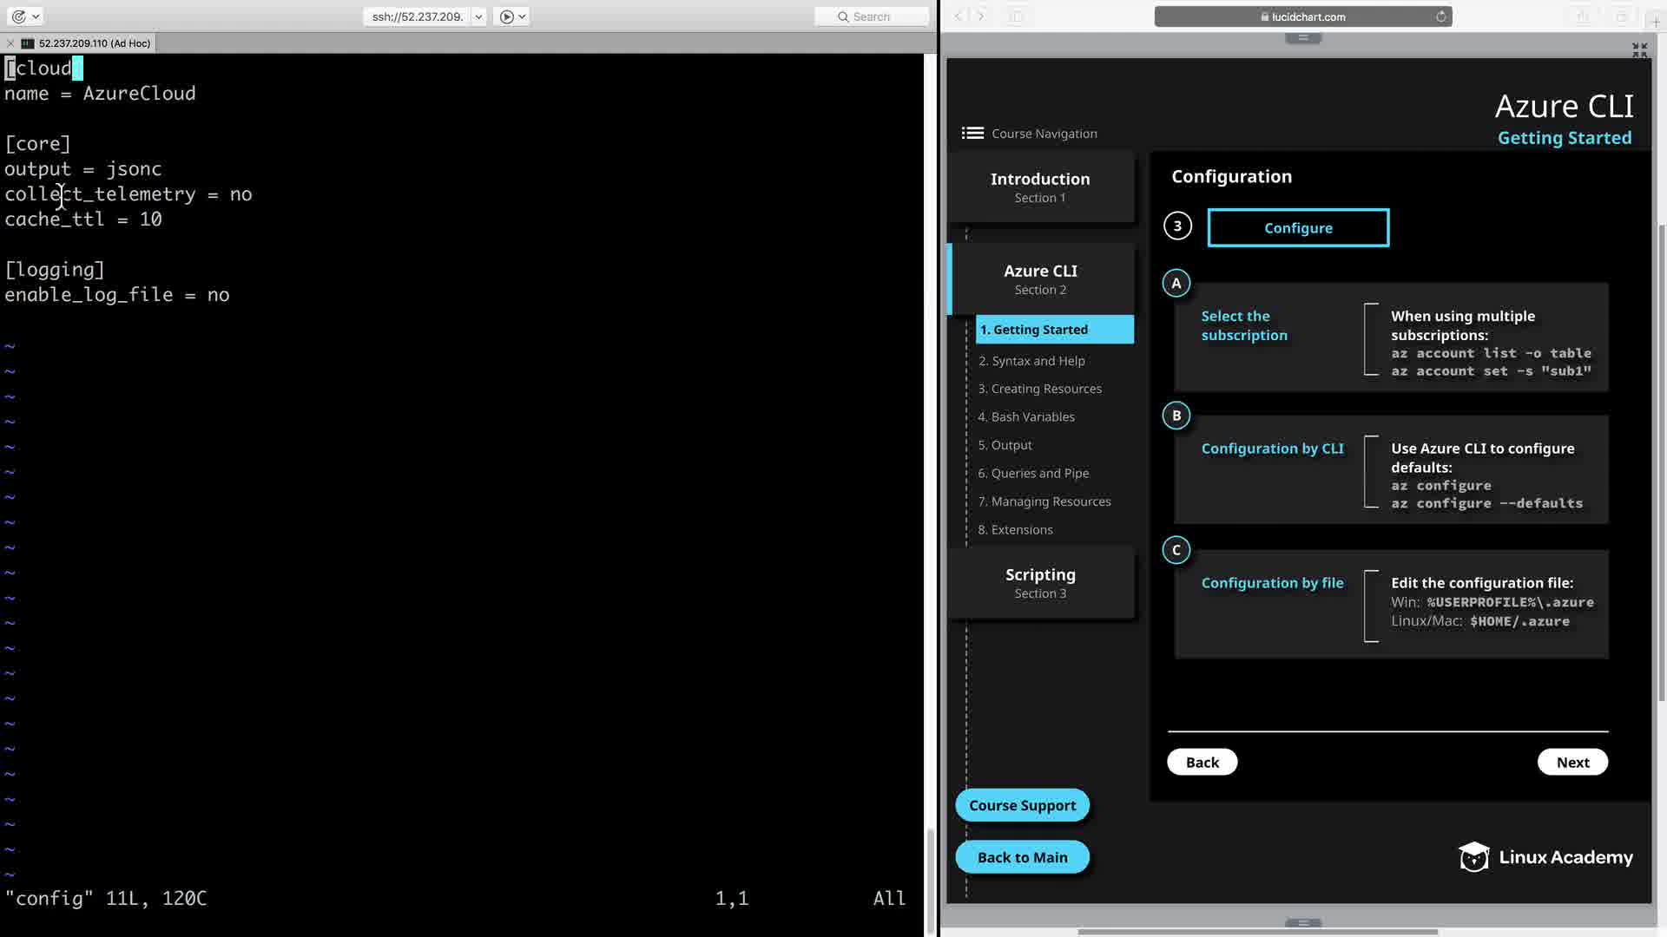Click the Course Navigation hamburger icon
1667x937 pixels.
[972, 133]
